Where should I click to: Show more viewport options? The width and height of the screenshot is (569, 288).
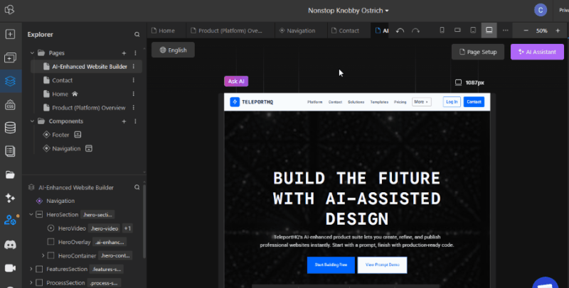[x=506, y=31]
